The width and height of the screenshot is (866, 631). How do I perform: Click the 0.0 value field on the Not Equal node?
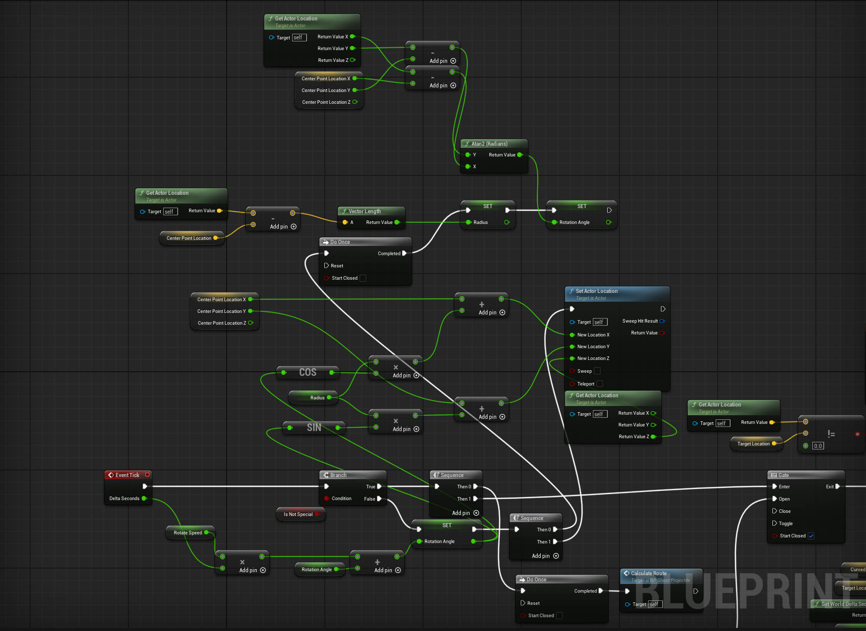coord(817,446)
